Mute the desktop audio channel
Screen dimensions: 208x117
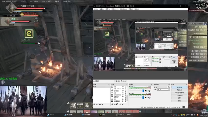click(x=146, y=98)
